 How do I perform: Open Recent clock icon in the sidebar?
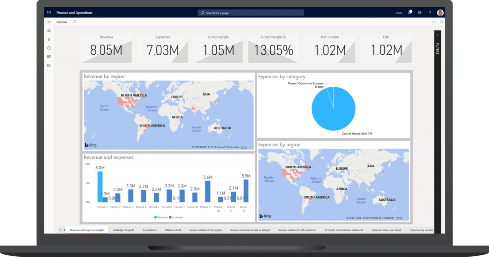pyautogui.click(x=49, y=48)
